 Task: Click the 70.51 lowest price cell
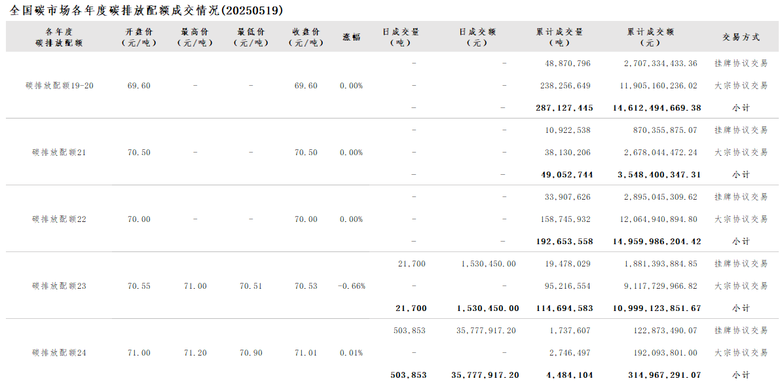point(251,286)
